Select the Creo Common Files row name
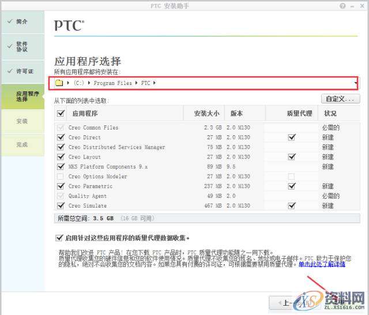This screenshot has height=315, width=369. point(93,128)
